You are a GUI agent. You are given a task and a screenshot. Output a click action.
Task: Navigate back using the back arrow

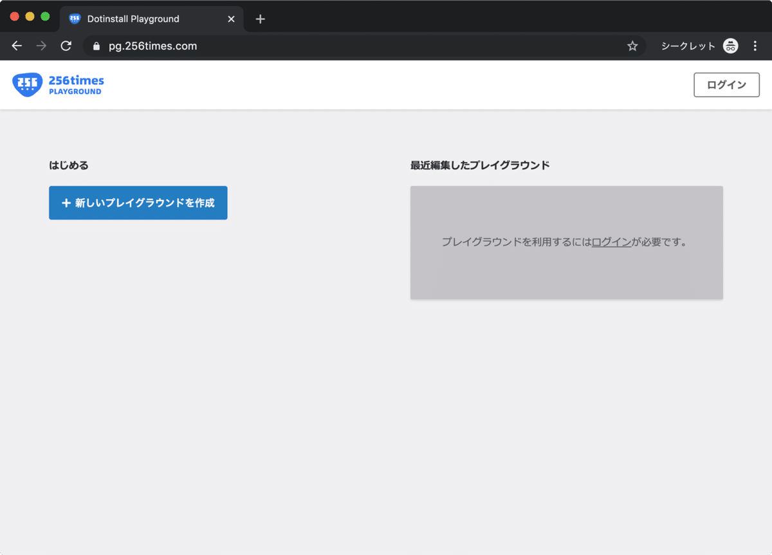tap(16, 46)
